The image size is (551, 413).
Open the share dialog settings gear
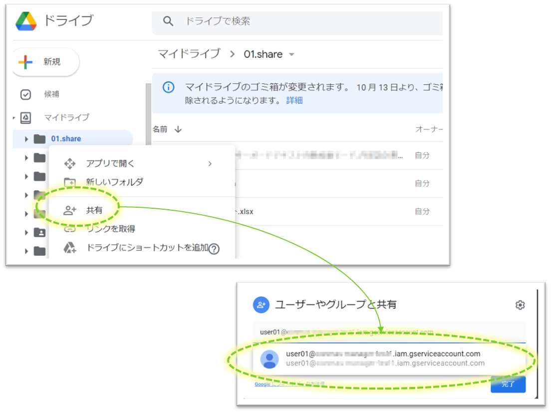520,305
